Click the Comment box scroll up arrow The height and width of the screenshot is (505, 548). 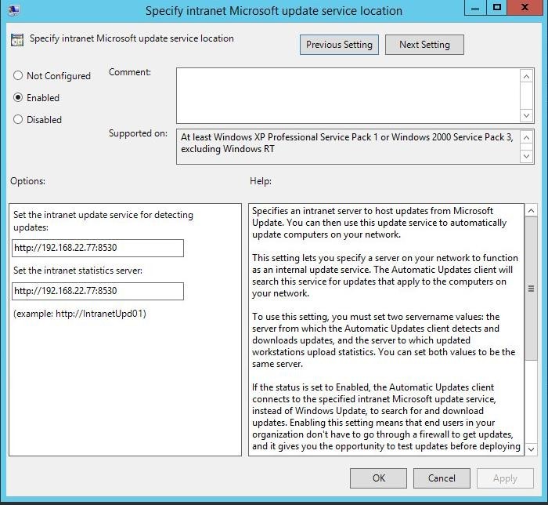pos(527,76)
